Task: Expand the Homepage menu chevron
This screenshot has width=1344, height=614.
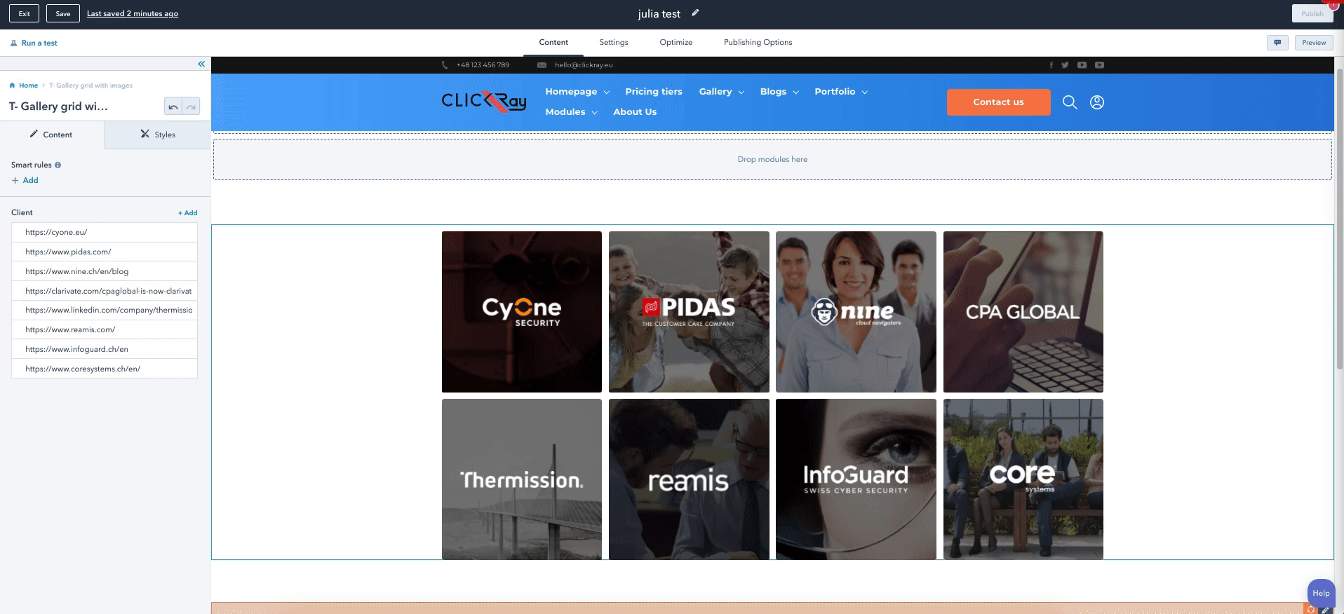Action: tap(607, 93)
